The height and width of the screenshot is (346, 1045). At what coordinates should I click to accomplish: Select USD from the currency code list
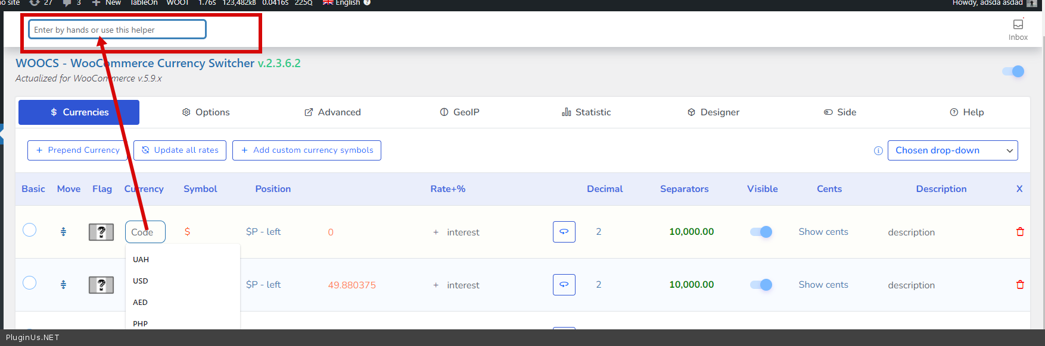141,281
